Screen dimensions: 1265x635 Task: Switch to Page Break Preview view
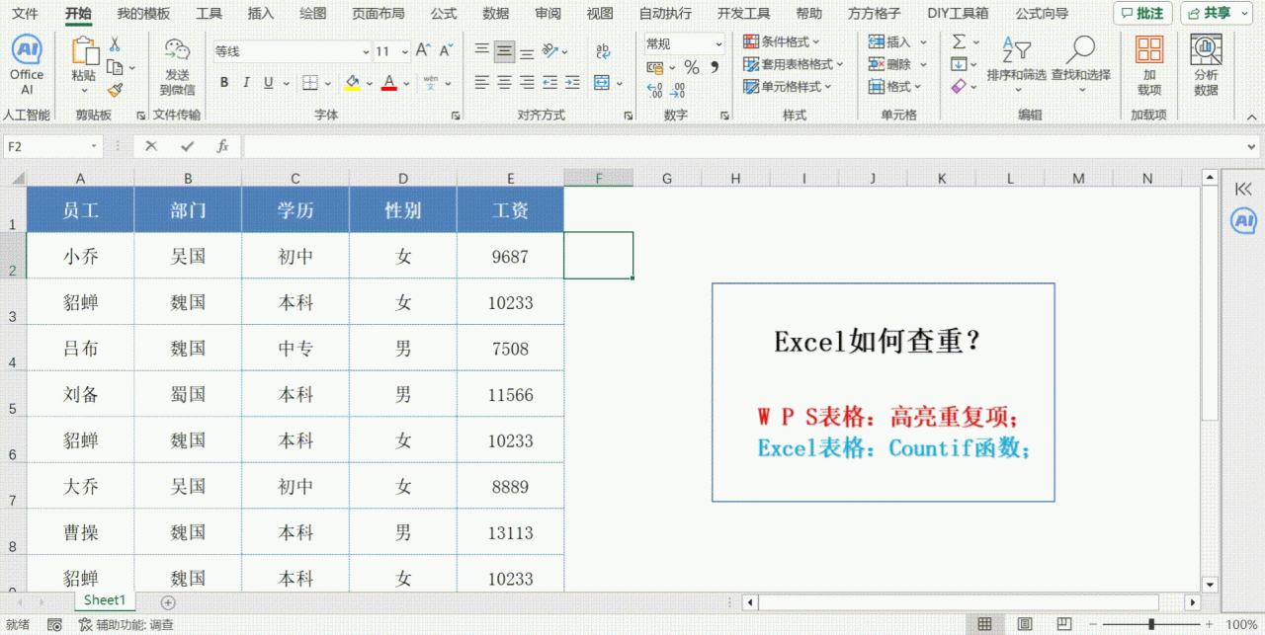tap(1062, 624)
